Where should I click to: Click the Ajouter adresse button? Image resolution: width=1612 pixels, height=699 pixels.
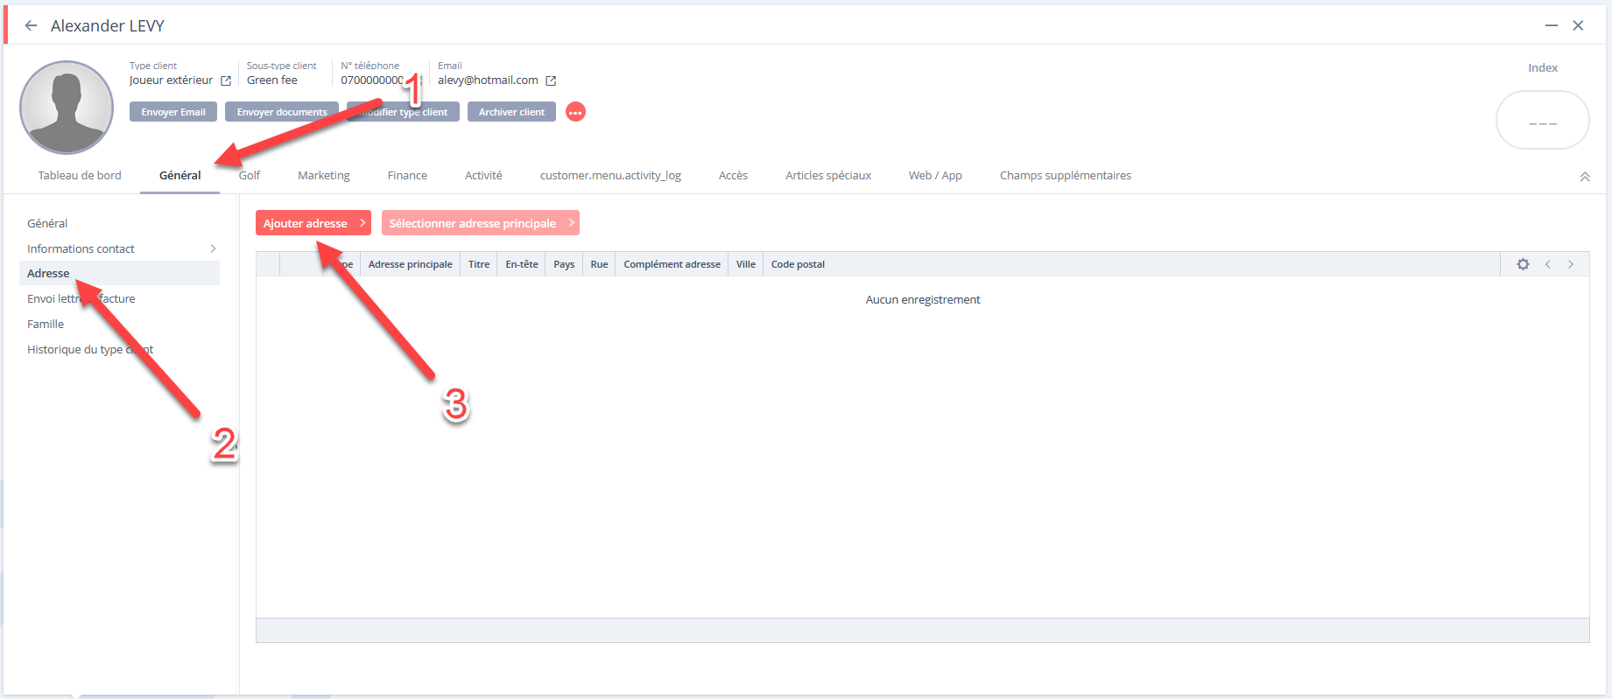[x=313, y=223]
